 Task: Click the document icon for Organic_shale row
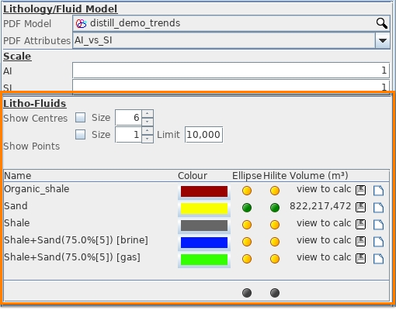pos(378,191)
